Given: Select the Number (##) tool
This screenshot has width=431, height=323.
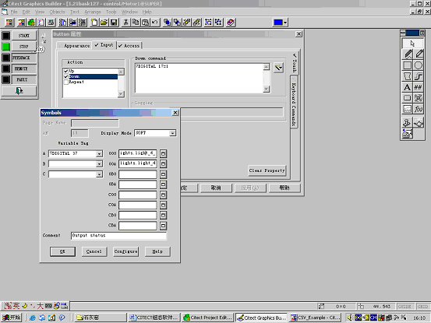Looking at the screenshot, I should (419, 87).
